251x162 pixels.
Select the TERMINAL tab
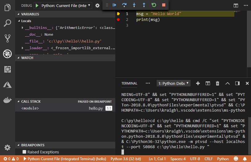tap(129, 83)
